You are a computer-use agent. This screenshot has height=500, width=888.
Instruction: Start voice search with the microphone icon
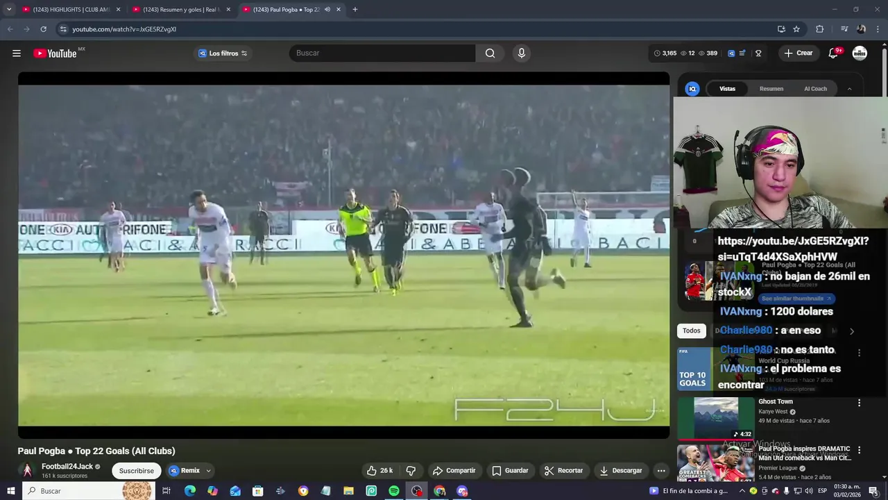pos(522,53)
